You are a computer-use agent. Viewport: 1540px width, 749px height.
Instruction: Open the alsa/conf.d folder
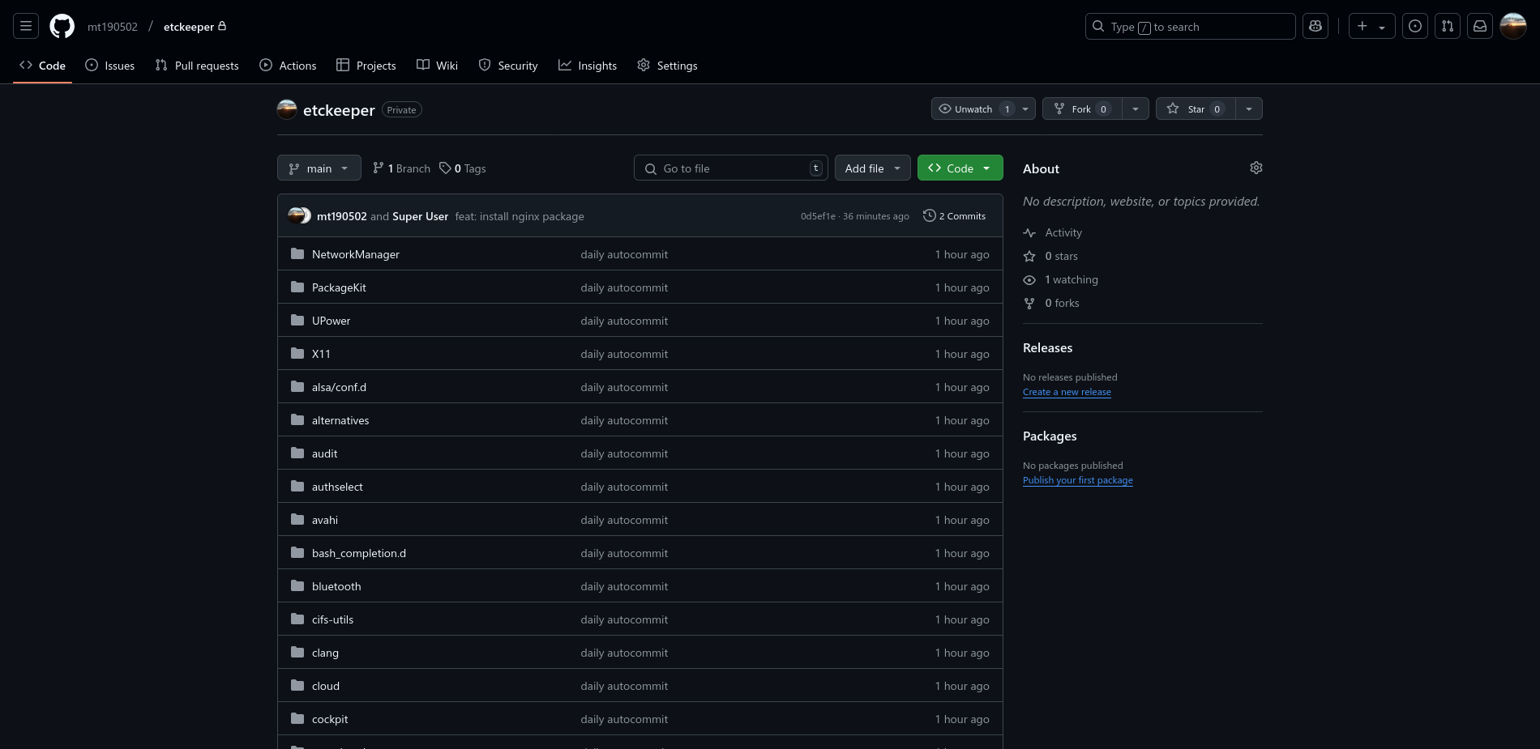(339, 387)
